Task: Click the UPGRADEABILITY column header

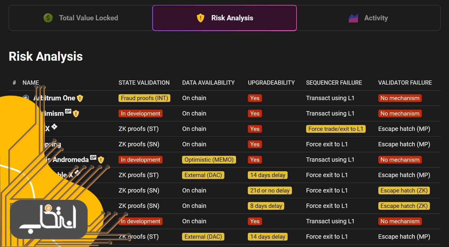Action: (x=271, y=83)
